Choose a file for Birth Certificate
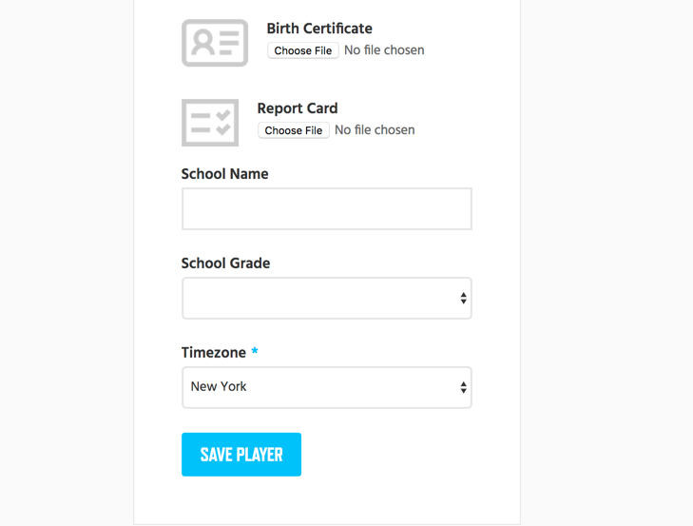This screenshot has width=693, height=526. (303, 50)
